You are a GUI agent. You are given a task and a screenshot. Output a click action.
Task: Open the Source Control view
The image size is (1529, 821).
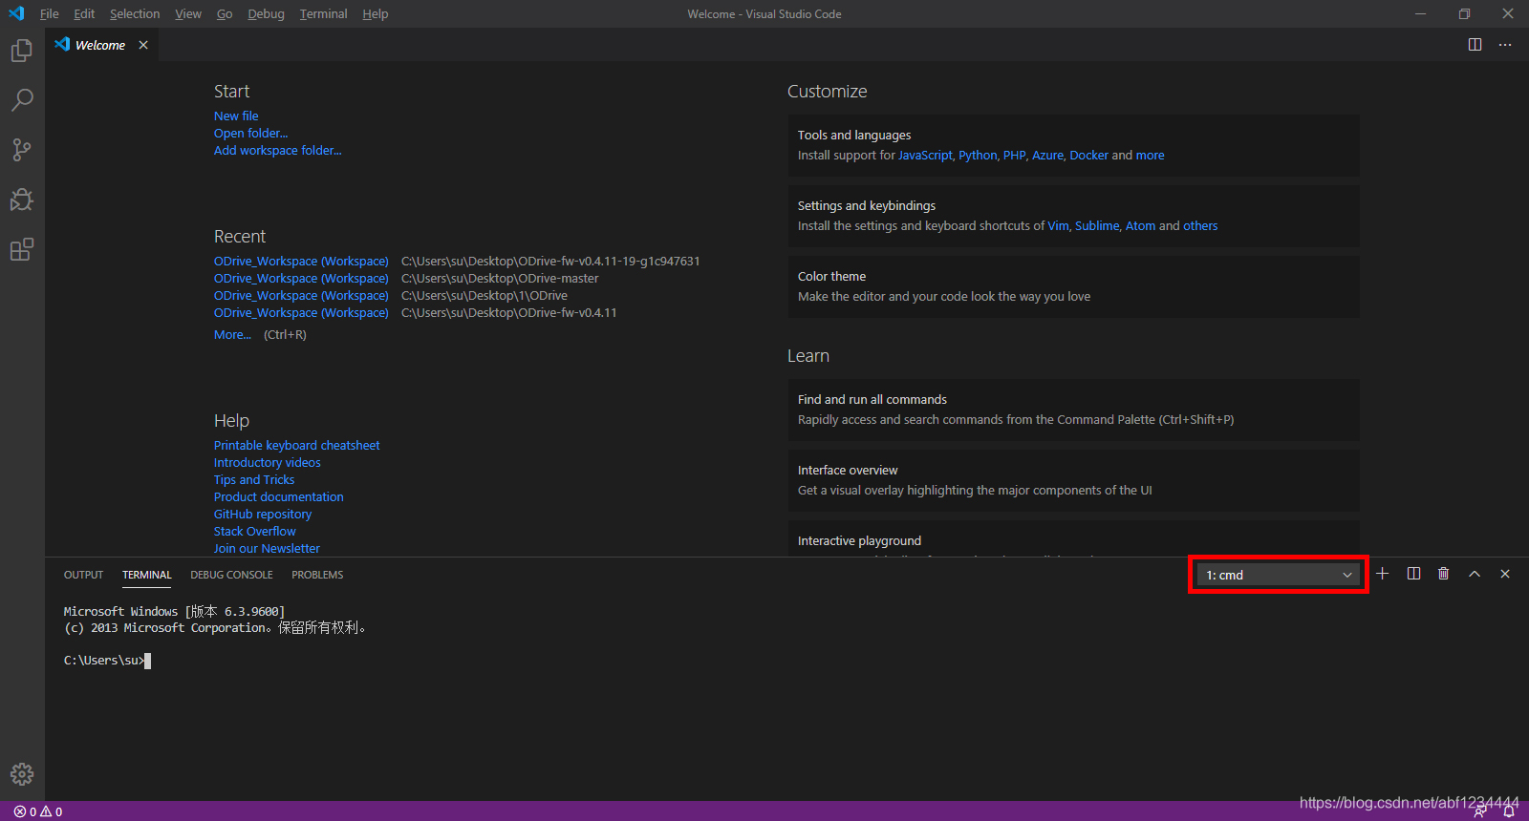(x=22, y=150)
